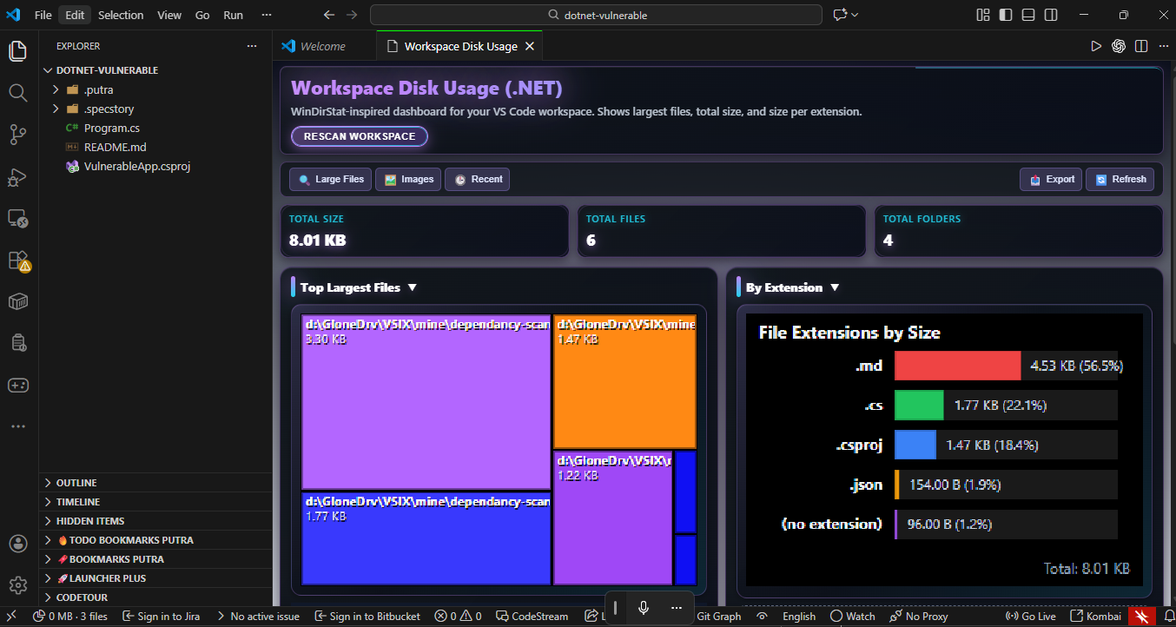Open Source Control in the activity bar
Viewport: 1176px width, 627px height.
[17, 134]
